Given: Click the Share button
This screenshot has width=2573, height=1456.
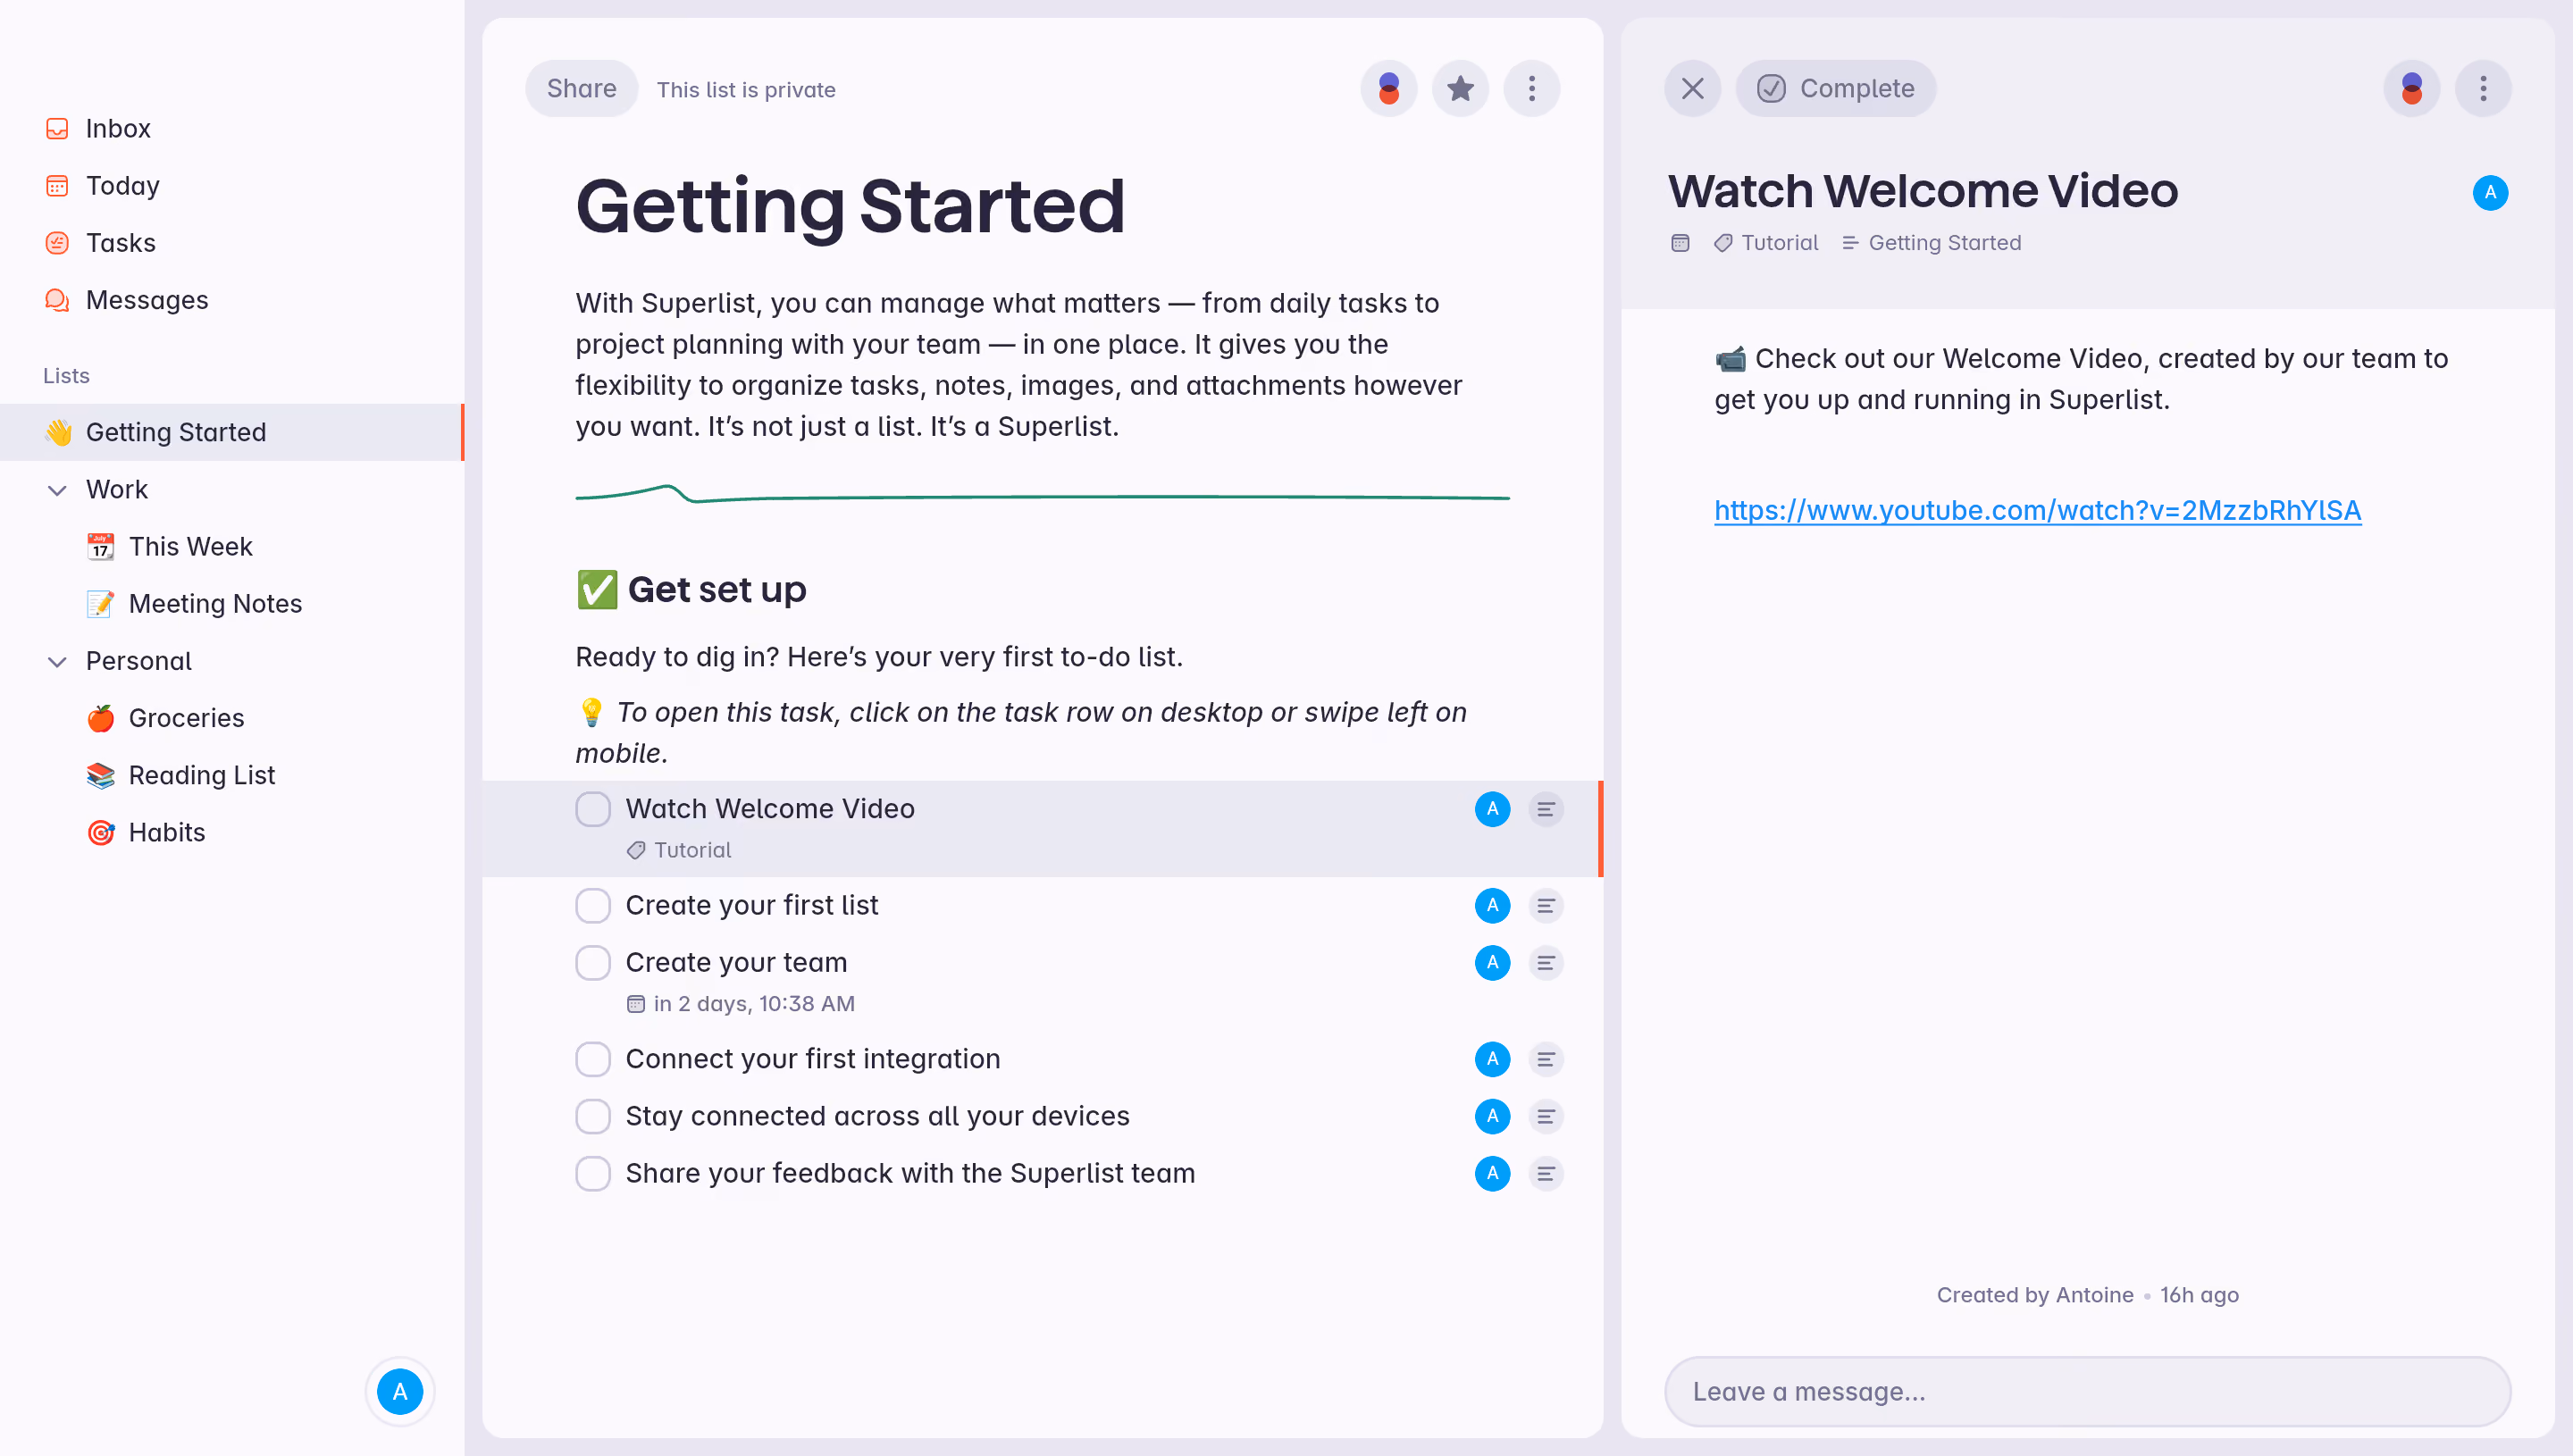Looking at the screenshot, I should pyautogui.click(x=581, y=89).
